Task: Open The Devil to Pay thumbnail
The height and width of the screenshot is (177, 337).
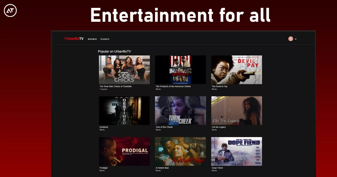Action: pos(236,70)
